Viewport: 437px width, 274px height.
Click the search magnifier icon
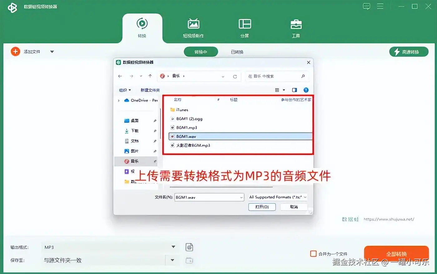click(303, 76)
